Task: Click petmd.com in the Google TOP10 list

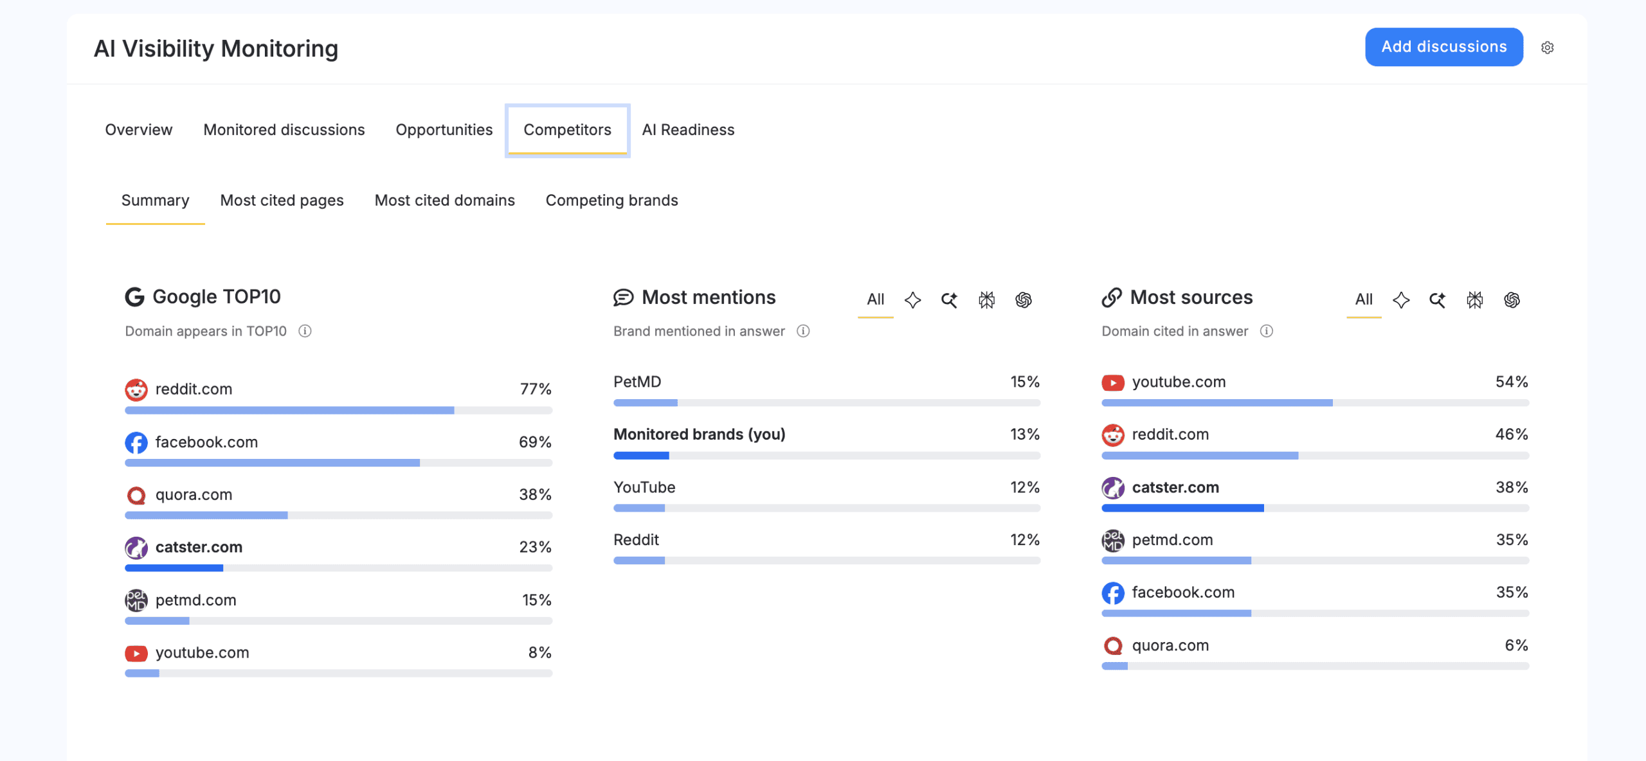Action: tap(196, 600)
